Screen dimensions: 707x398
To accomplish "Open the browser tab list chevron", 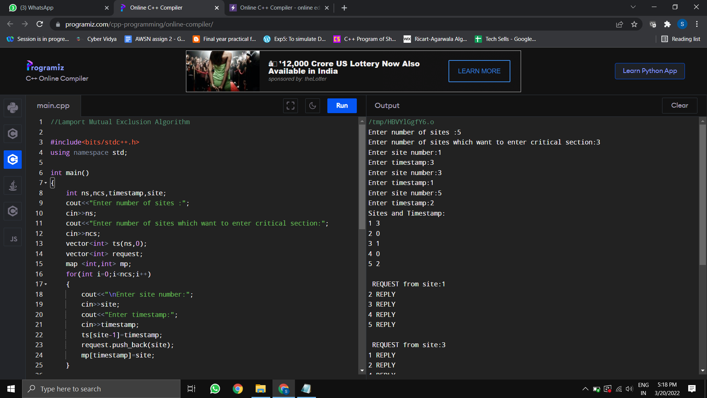I will [633, 7].
